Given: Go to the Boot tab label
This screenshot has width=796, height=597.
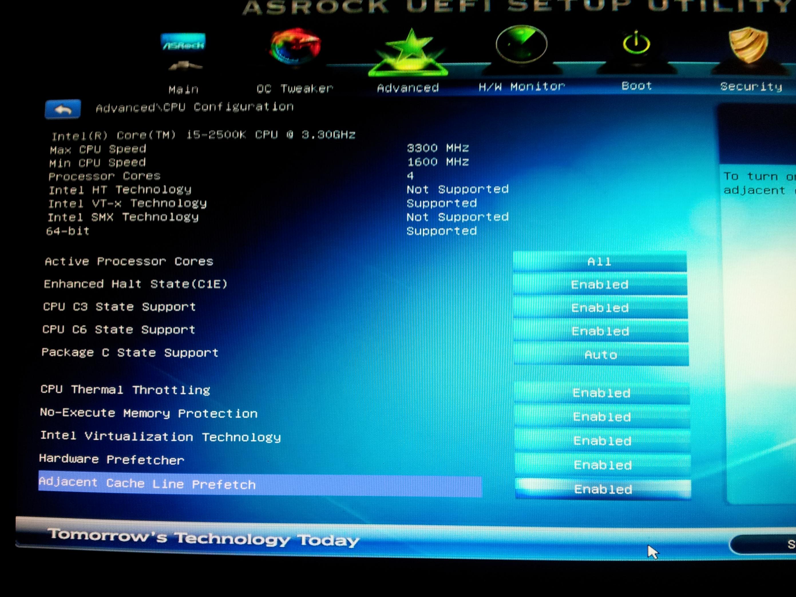Looking at the screenshot, I should pos(636,86).
